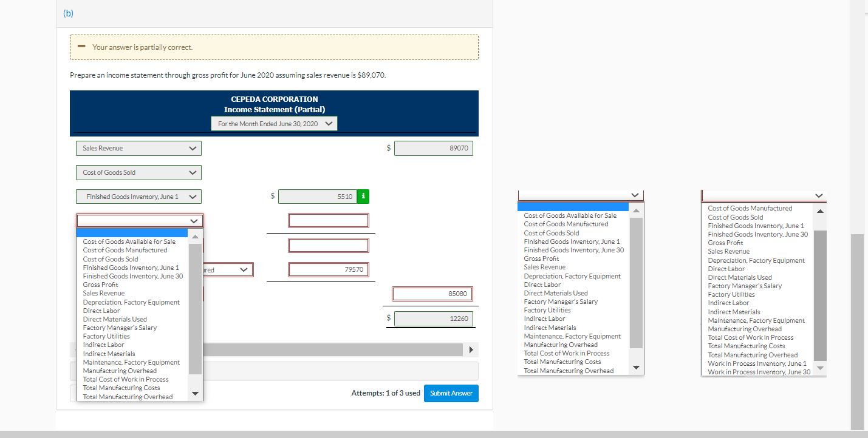868x438 pixels.
Task: Open the Sales Revenue dropdown
Action: [x=138, y=148]
